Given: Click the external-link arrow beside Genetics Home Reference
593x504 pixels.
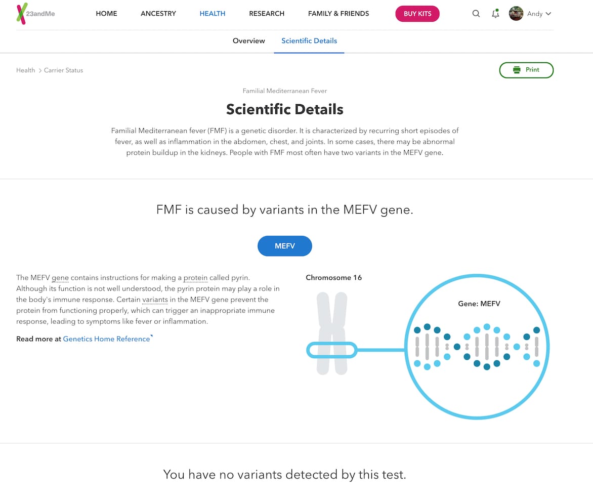Looking at the screenshot, I should [x=151, y=335].
